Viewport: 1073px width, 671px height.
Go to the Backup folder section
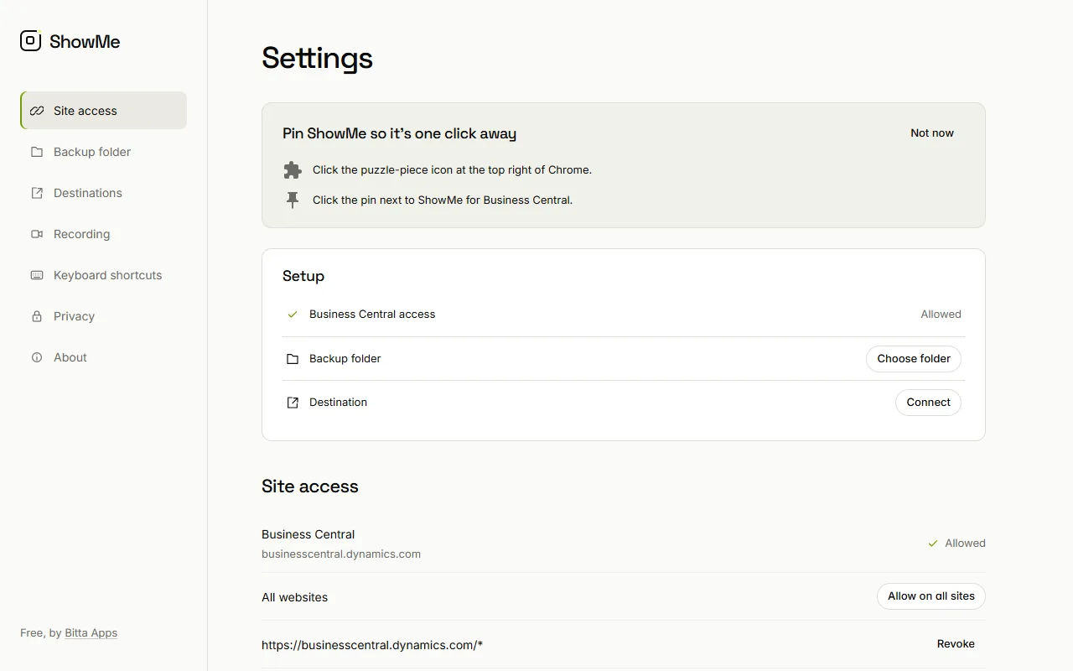coord(103,152)
